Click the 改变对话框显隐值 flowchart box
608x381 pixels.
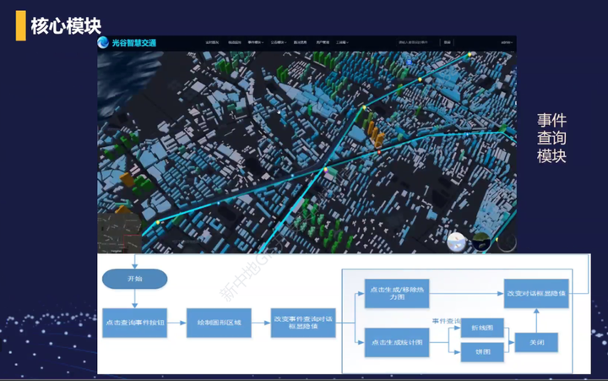click(536, 293)
